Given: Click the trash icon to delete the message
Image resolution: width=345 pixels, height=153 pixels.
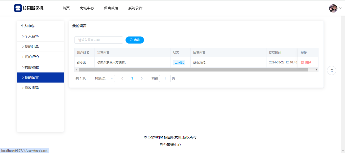Looking at the screenshot, I should [302, 62].
